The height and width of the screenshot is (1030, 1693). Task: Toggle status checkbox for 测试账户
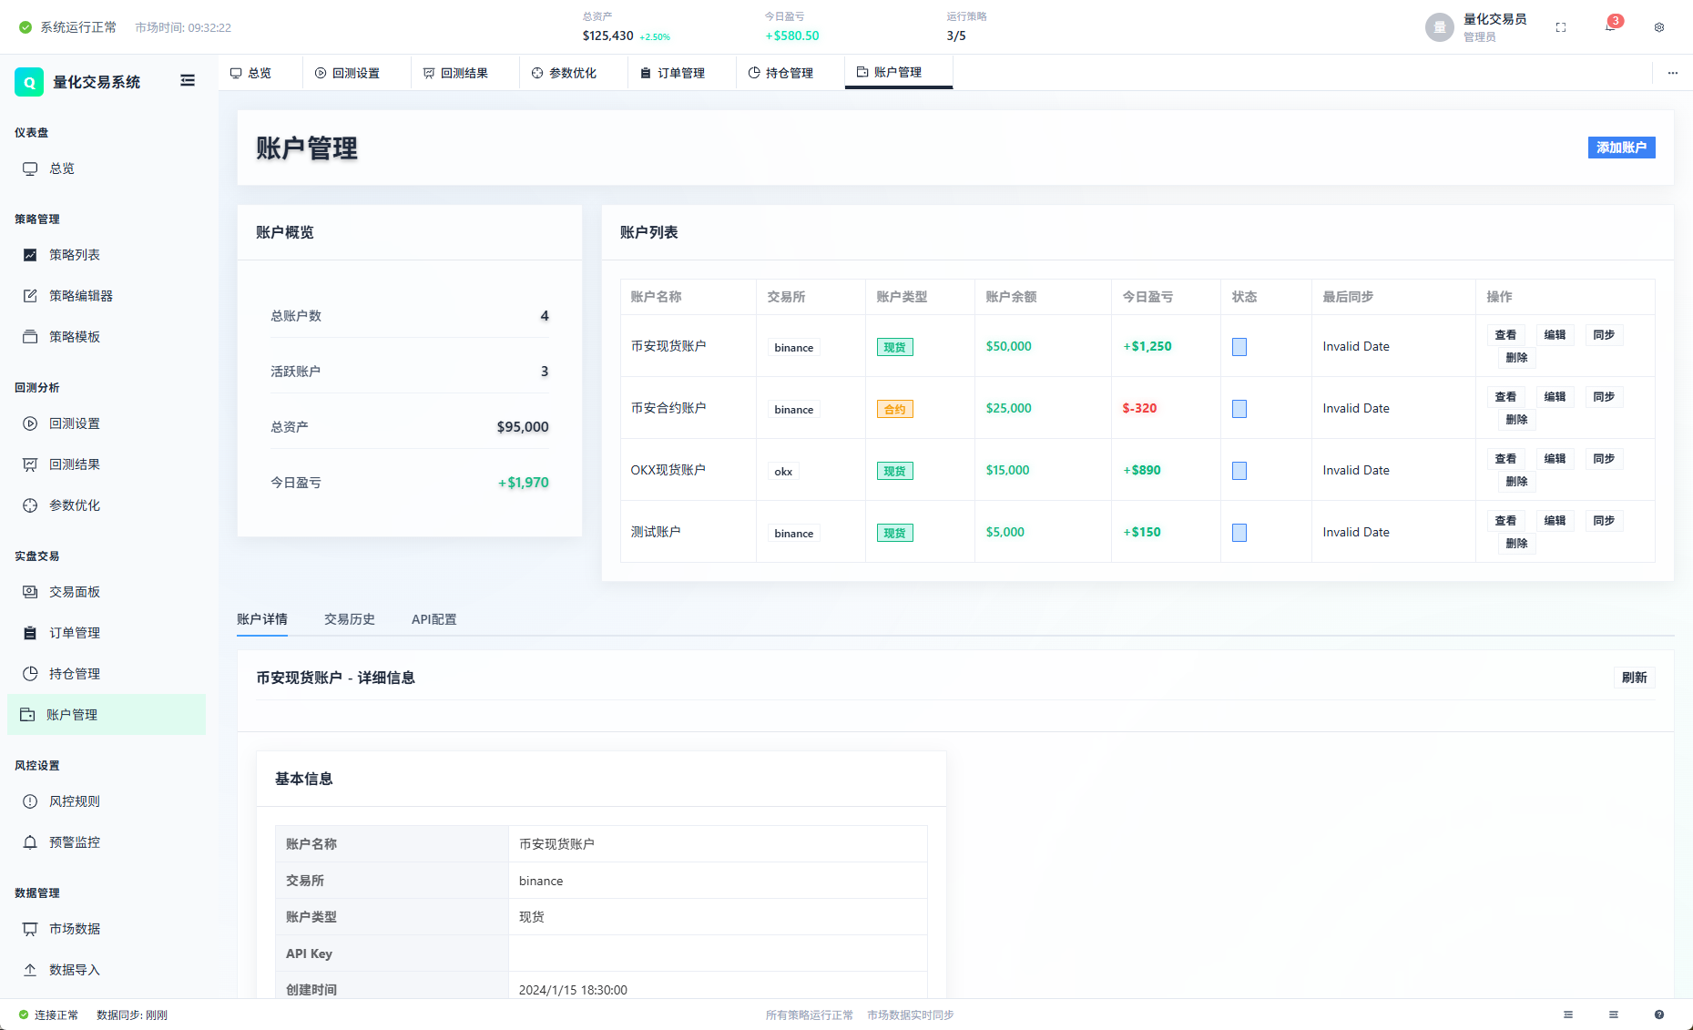(x=1239, y=533)
